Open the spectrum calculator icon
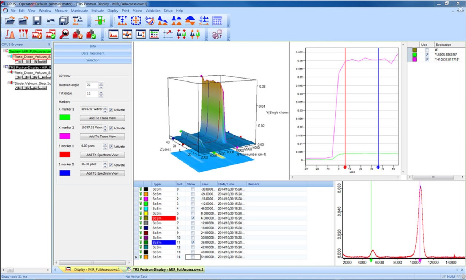 click(x=217, y=21)
